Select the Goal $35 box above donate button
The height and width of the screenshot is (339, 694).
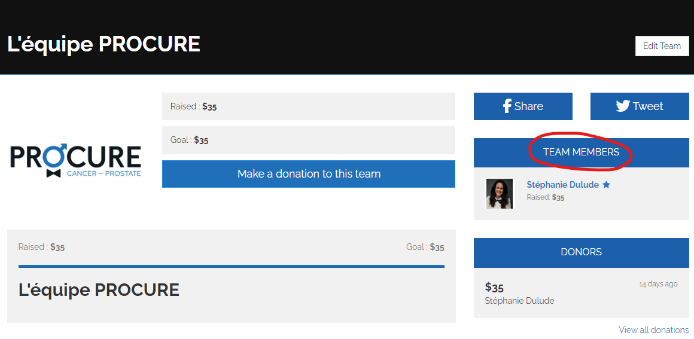[x=308, y=140]
